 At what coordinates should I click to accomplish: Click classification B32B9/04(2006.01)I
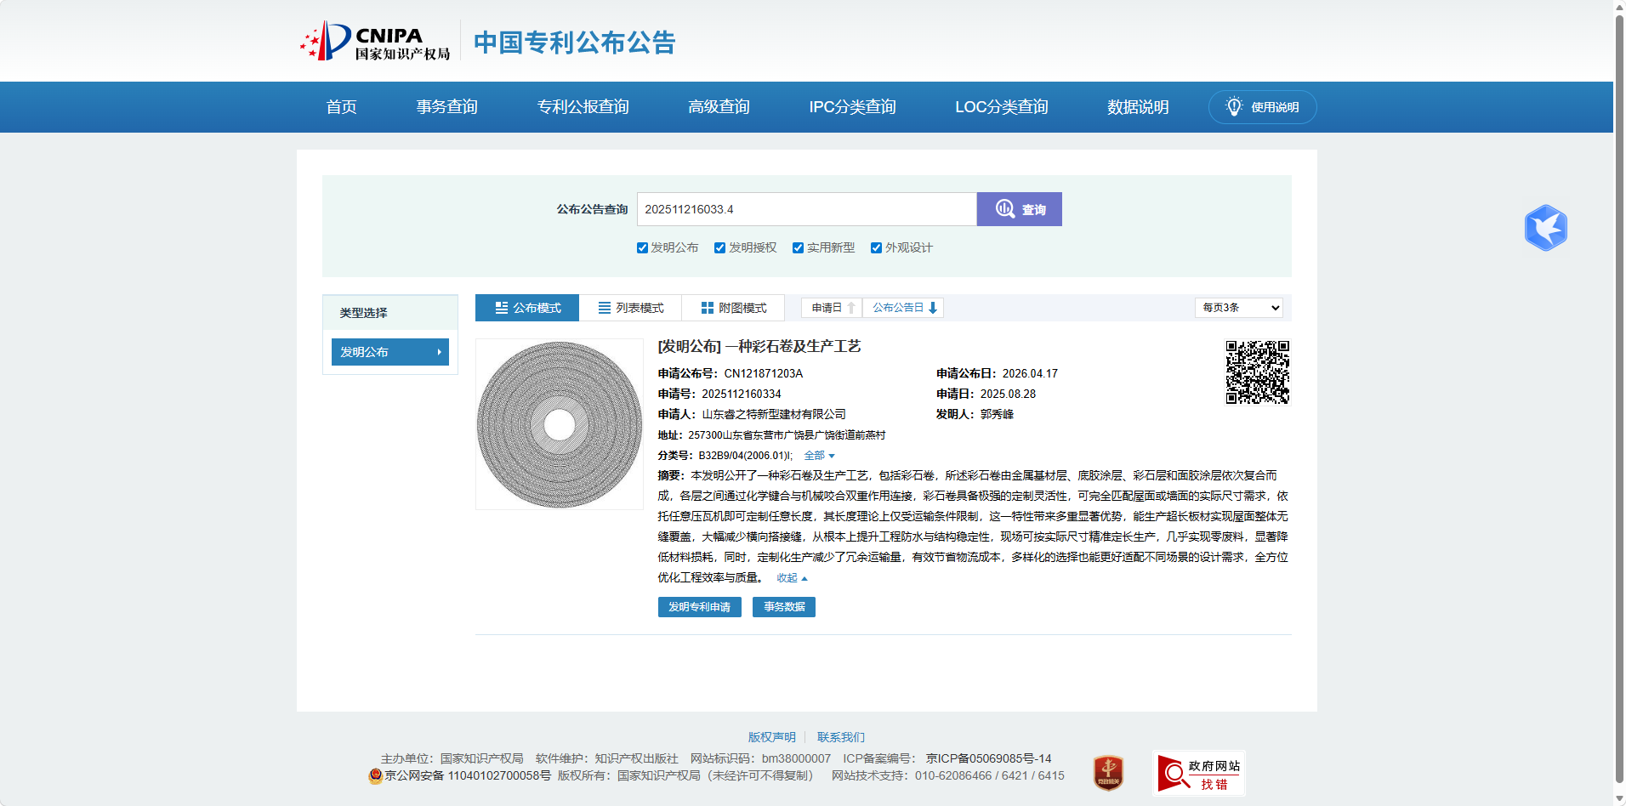[x=744, y=456]
